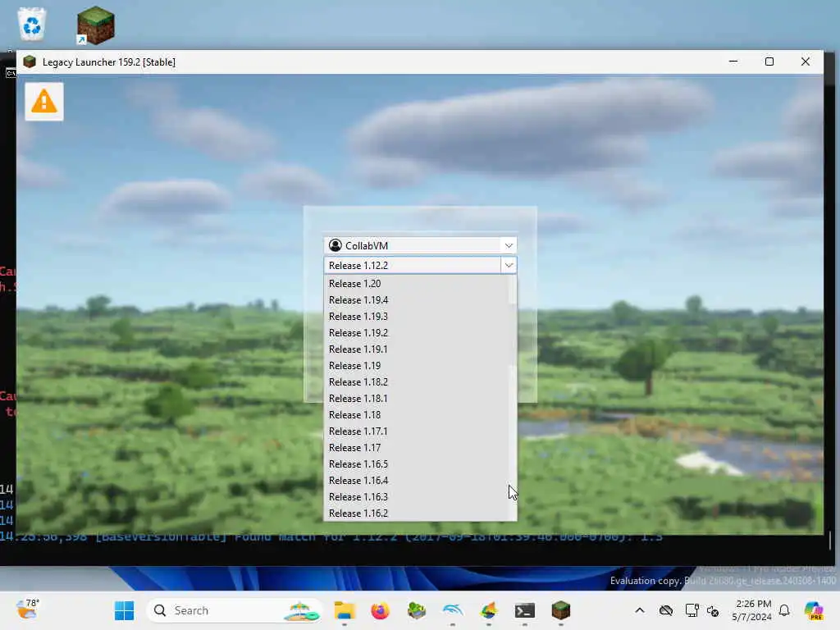840x630 pixels.
Task: Select Release 1.19 in dropdown
Action: 416,366
